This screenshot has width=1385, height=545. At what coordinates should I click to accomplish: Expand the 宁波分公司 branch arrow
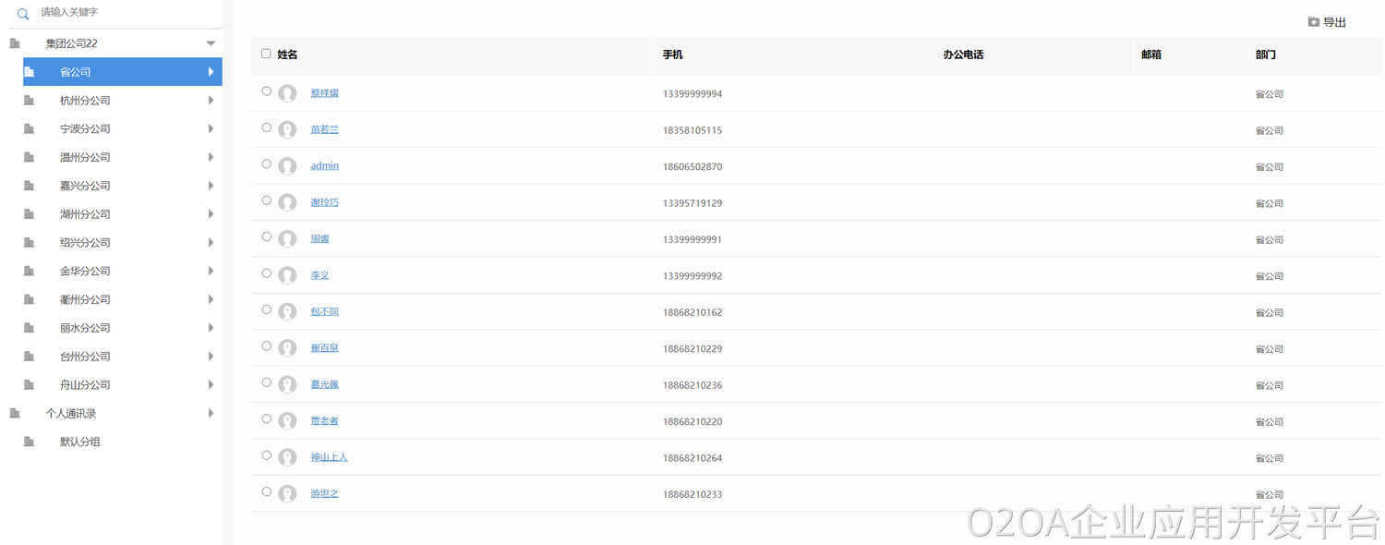pos(211,129)
